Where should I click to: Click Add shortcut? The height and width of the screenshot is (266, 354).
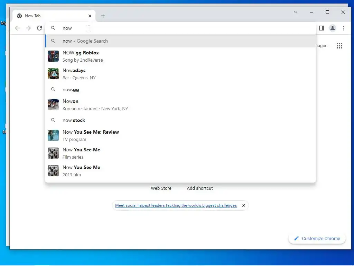click(200, 188)
